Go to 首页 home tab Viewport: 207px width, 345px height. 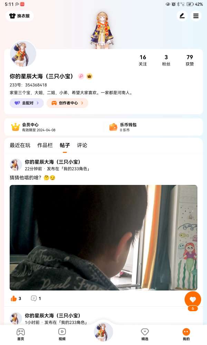click(x=21, y=335)
